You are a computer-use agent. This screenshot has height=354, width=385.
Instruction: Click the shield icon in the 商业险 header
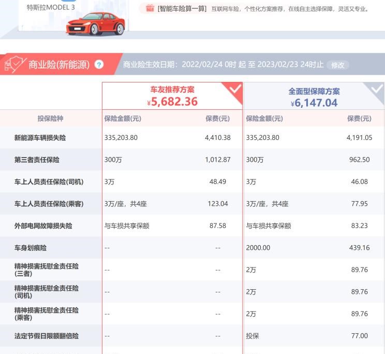(14, 64)
